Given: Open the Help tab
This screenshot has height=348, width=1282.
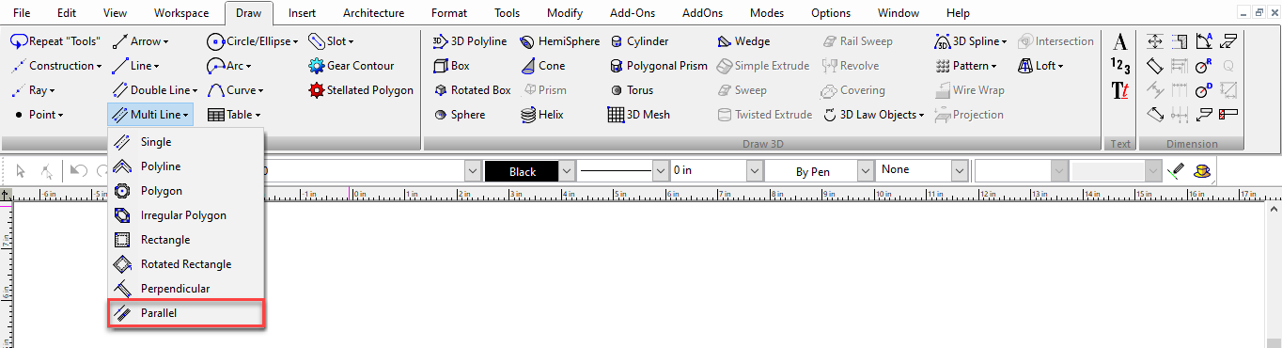Looking at the screenshot, I should pyautogui.click(x=958, y=13).
